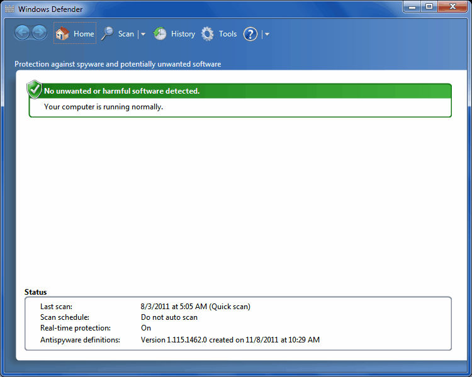472x377 pixels.
Task: Close the Windows Defender window
Action: 452,7
